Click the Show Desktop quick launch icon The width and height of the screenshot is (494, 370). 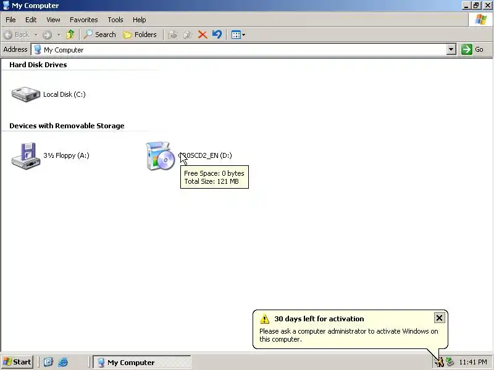(48, 362)
